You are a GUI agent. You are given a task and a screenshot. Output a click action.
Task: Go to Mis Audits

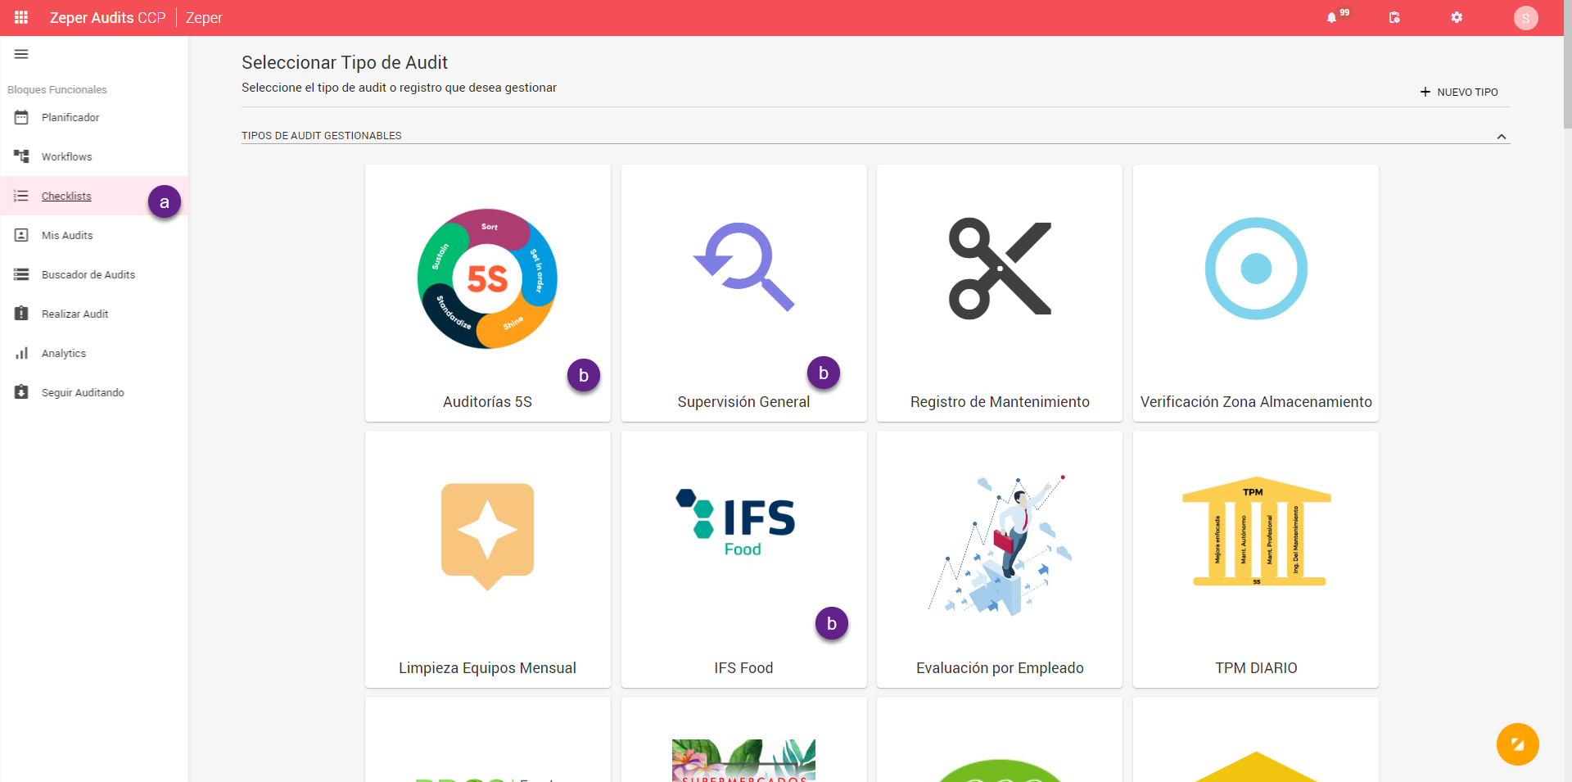click(94, 235)
